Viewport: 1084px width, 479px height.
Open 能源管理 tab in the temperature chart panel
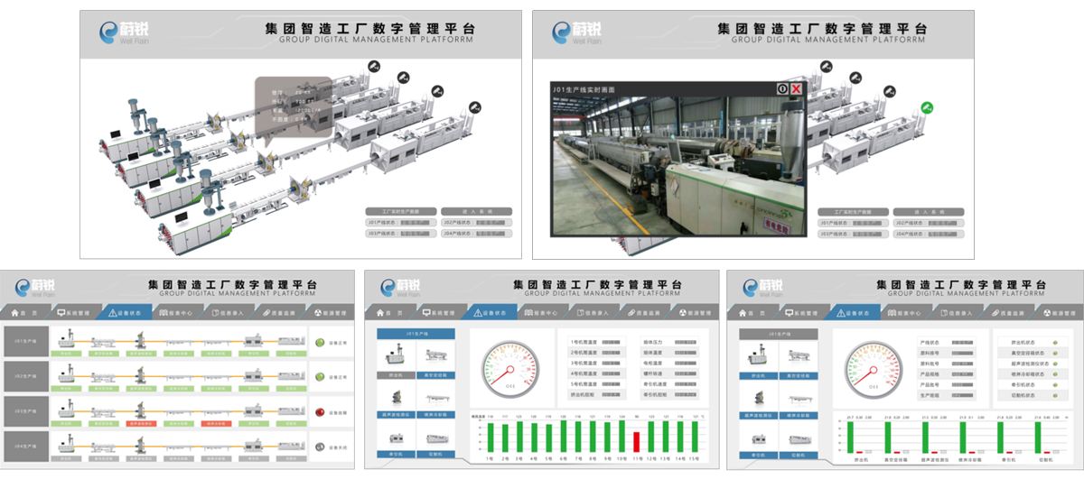coord(690,313)
